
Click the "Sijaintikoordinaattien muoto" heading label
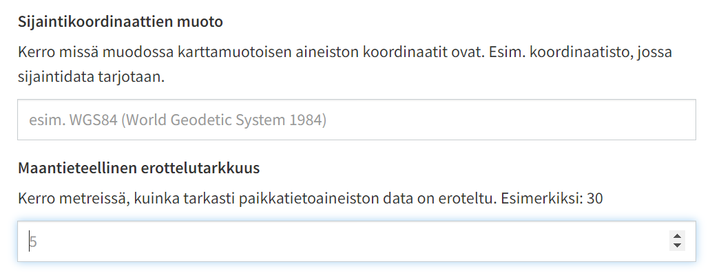coord(121,21)
